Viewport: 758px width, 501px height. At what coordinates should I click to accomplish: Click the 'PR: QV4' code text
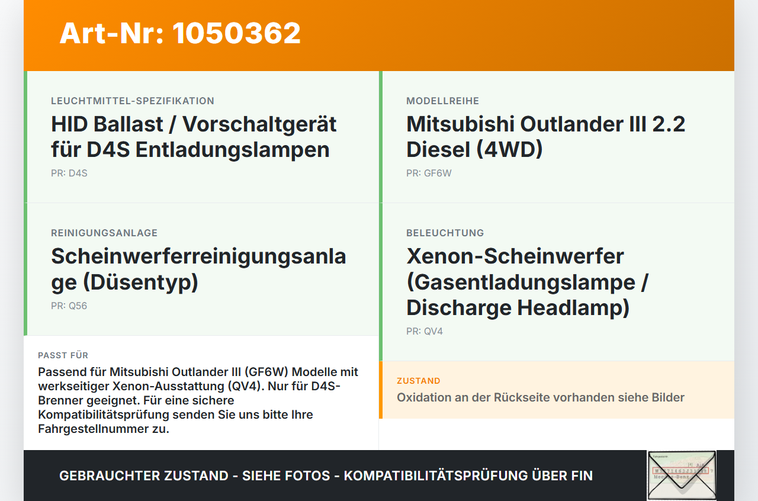pyautogui.click(x=425, y=332)
